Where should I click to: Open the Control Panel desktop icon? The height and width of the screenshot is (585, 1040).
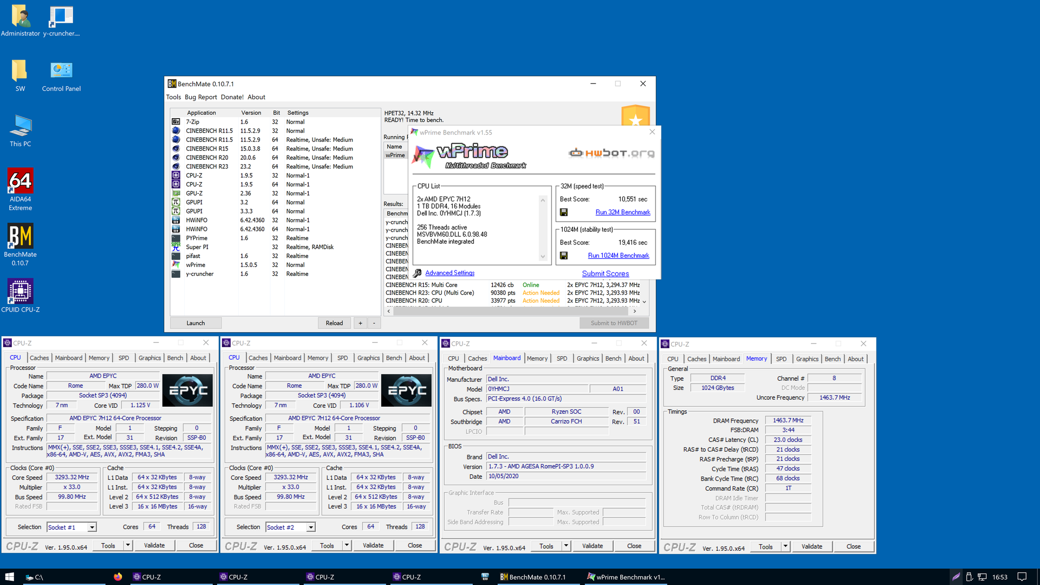coord(61,76)
